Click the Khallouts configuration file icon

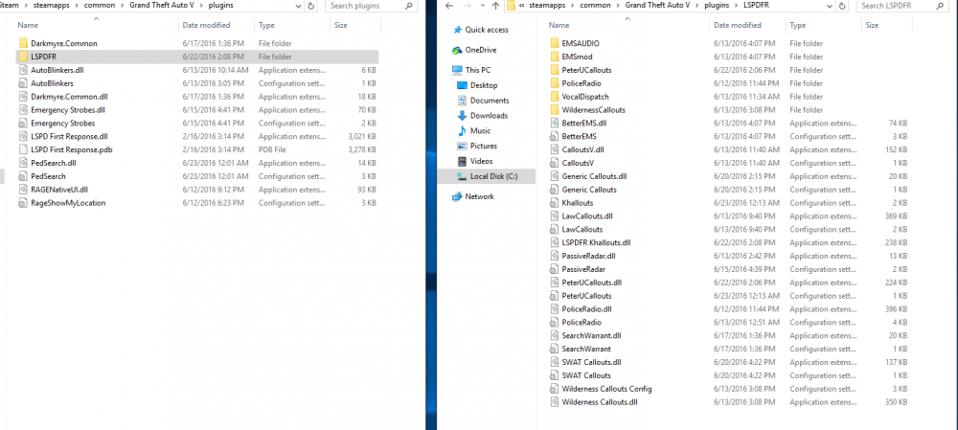[x=554, y=203]
